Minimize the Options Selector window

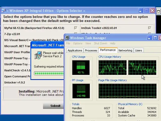pyautogui.click(x=141, y=11)
